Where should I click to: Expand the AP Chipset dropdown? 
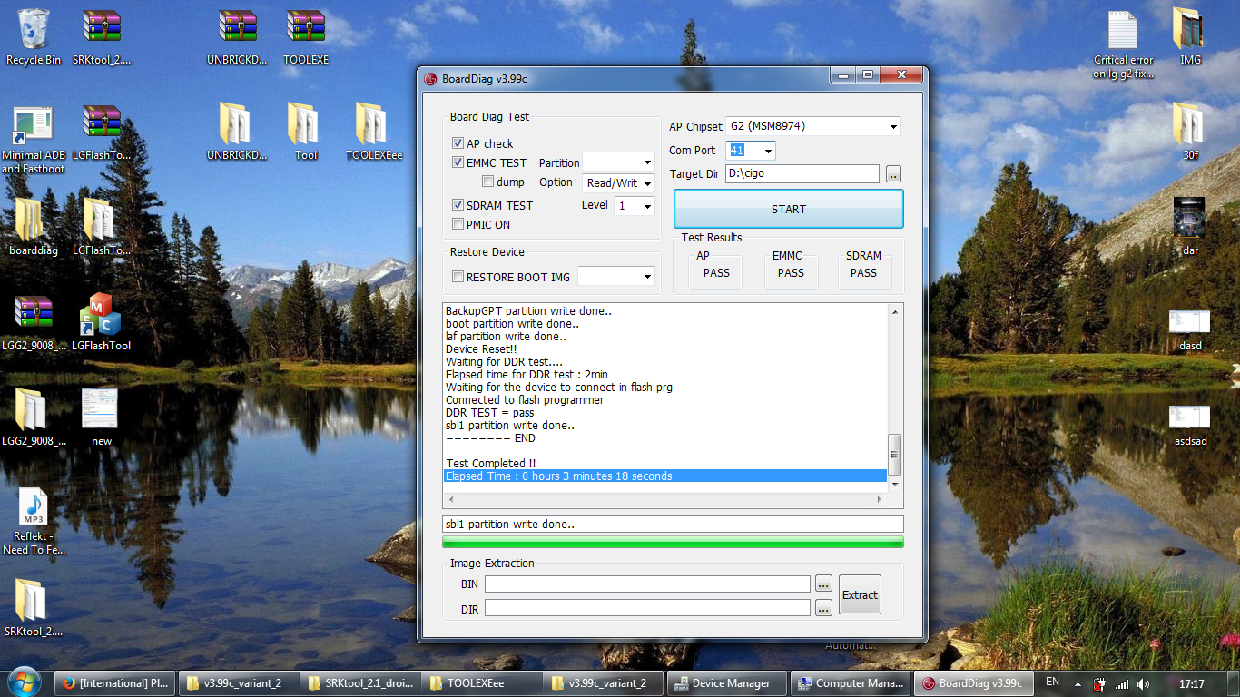pos(893,126)
